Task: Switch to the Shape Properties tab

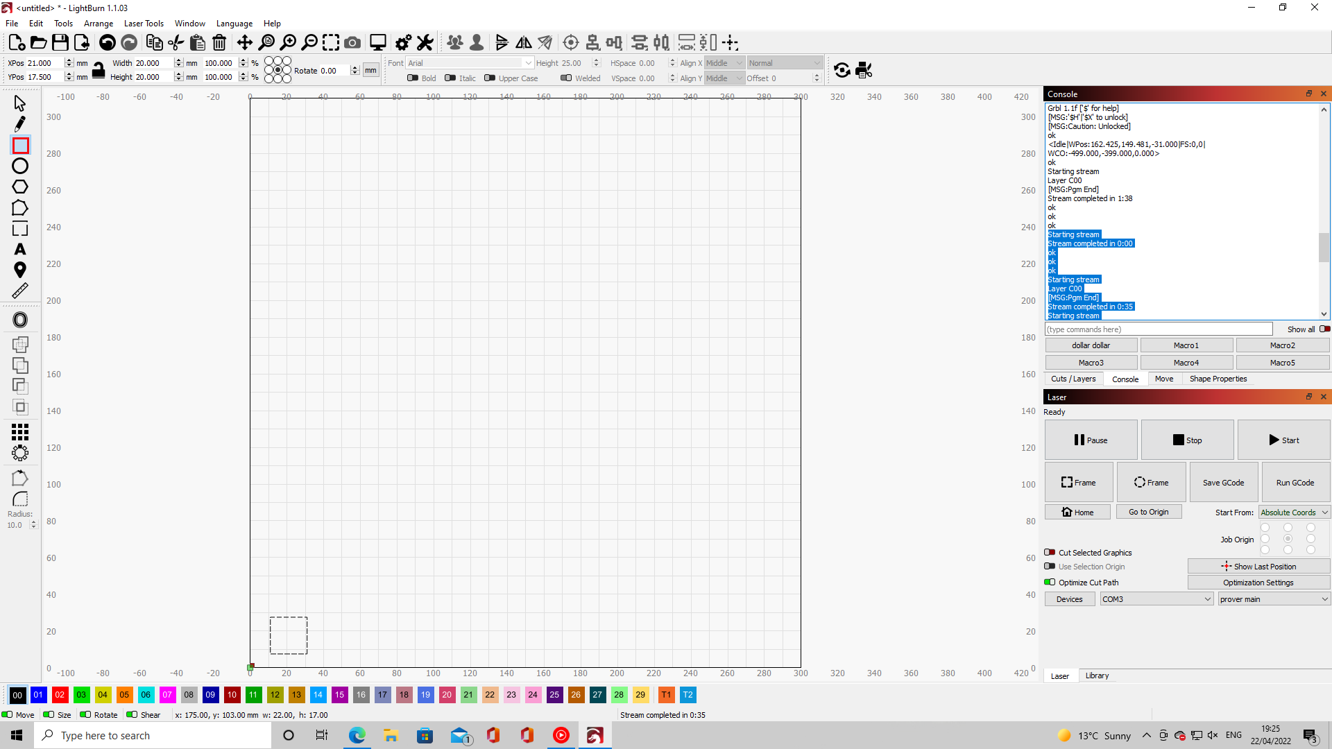Action: coord(1218,379)
